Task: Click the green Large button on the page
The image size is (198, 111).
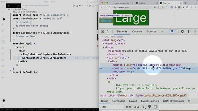Action: 131,18
